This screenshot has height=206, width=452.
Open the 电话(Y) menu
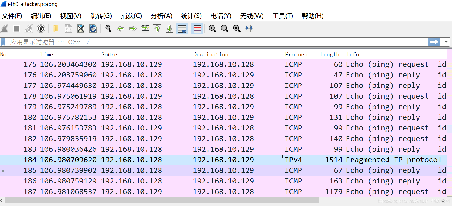coord(221,16)
